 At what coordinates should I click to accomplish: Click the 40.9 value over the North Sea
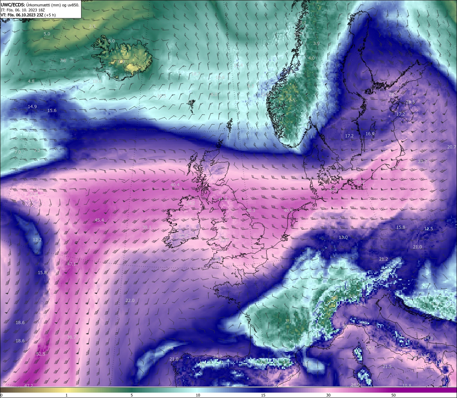click(x=288, y=211)
